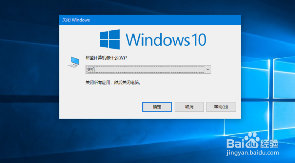Click the 关闭 Windows title bar
The height and width of the screenshot is (163, 295).
click(150, 20)
